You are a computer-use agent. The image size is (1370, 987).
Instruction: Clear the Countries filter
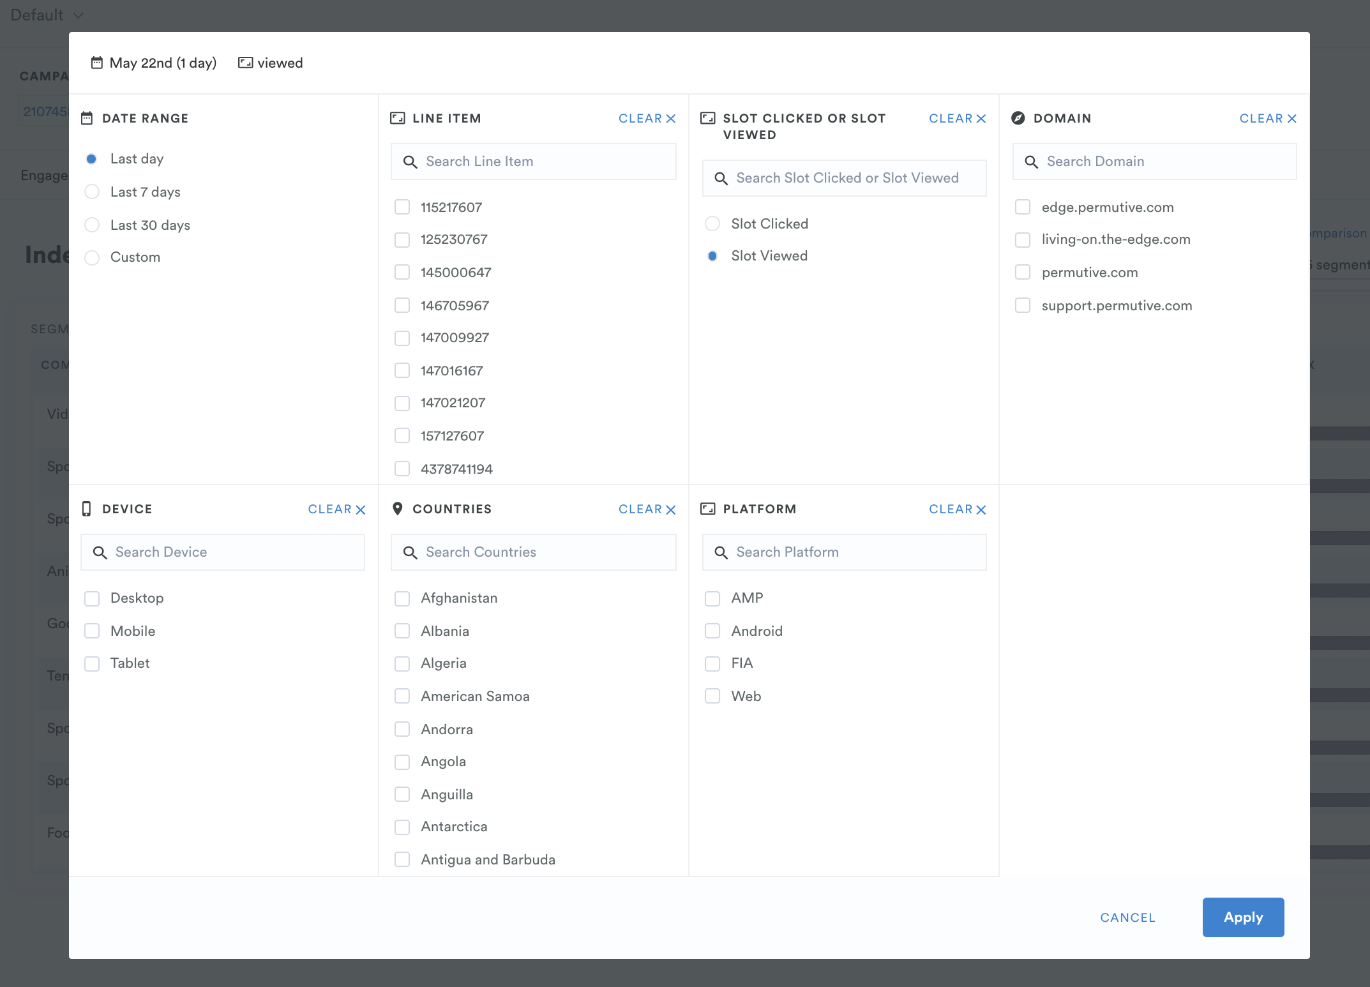click(647, 509)
